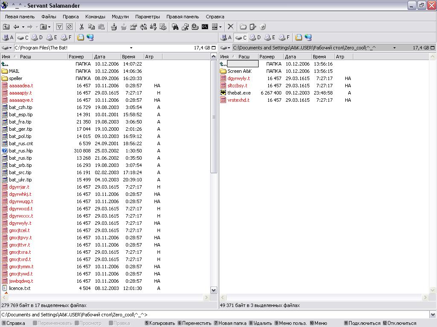This screenshot has height=327, width=437.
Task: Open the Forward history dropdown arrow
Action: (37, 27)
